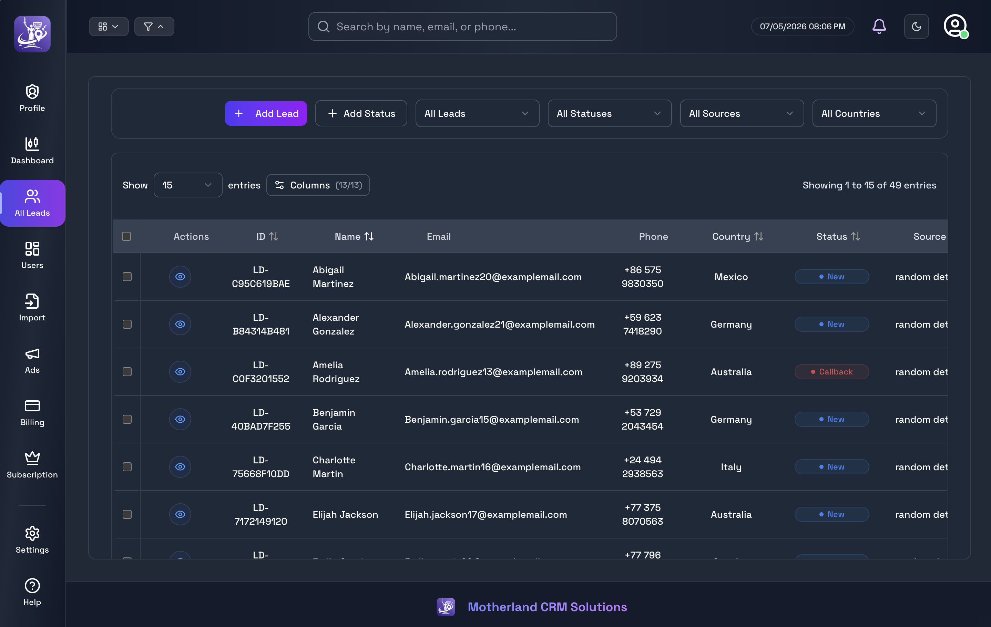Toggle dark mode moon button
991x627 pixels.
[916, 26]
